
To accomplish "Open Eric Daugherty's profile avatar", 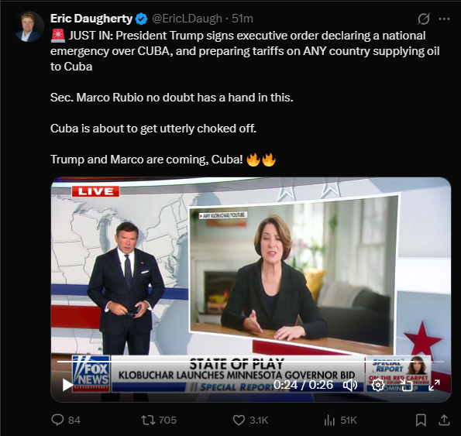I will [x=29, y=26].
